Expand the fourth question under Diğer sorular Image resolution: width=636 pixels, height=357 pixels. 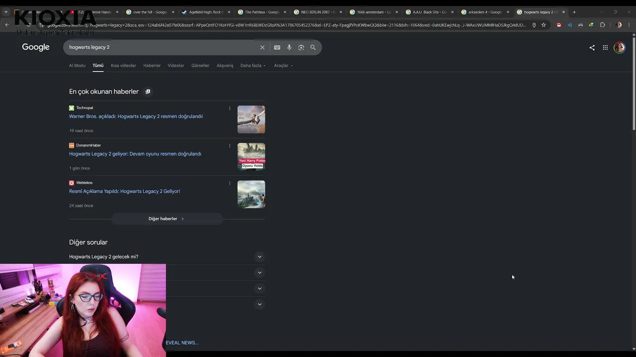point(259,304)
